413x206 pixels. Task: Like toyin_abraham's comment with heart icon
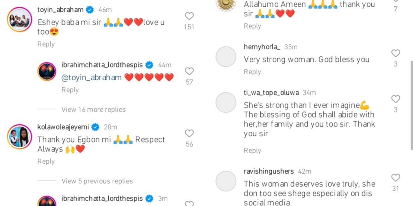point(189,16)
